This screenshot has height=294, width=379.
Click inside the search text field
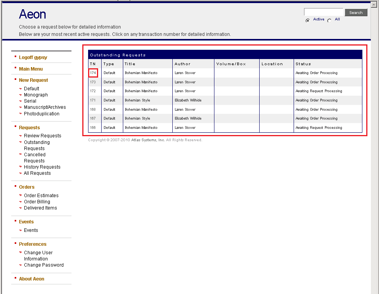[323, 12]
